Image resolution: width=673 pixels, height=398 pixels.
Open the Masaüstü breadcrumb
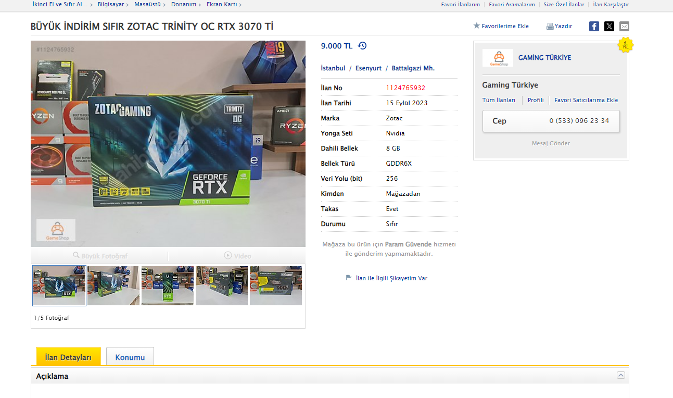pyautogui.click(x=147, y=5)
